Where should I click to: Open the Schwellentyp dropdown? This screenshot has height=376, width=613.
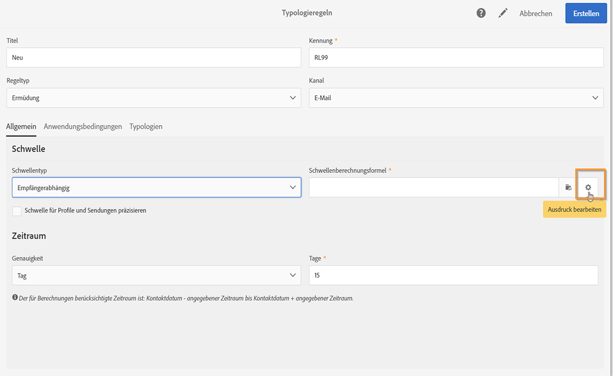point(156,188)
